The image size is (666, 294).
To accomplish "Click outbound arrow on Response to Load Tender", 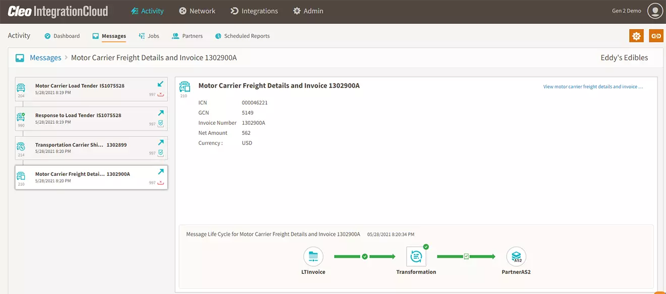I will [x=160, y=113].
